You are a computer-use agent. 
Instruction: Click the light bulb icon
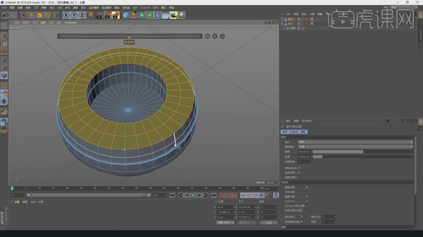pyautogui.click(x=182, y=15)
